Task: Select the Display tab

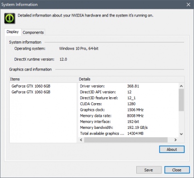Action: click(x=13, y=32)
